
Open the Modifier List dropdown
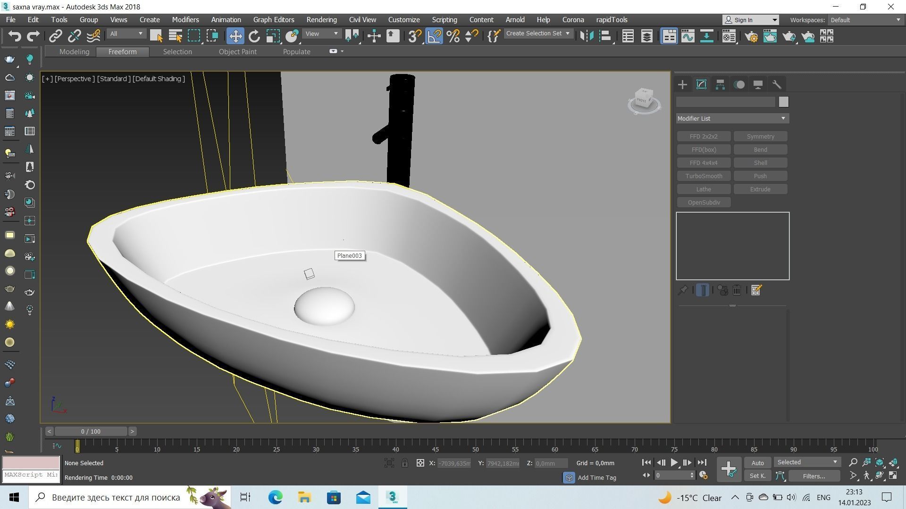[732, 118]
